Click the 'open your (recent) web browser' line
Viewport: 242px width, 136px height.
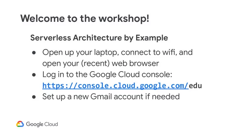(x=100, y=63)
